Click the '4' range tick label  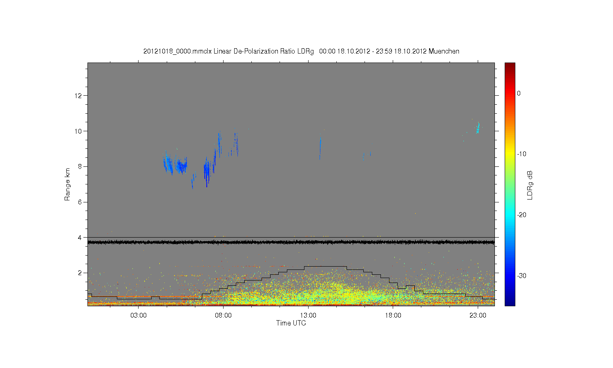pyautogui.click(x=81, y=237)
